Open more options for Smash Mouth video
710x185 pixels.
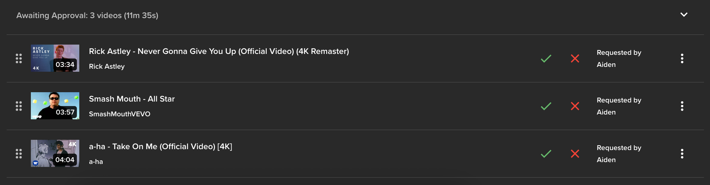(682, 106)
